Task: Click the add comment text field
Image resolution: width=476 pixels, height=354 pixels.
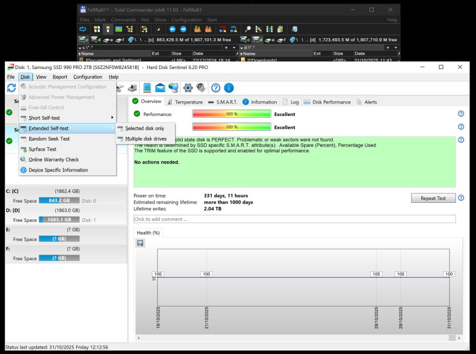Action: [294, 219]
